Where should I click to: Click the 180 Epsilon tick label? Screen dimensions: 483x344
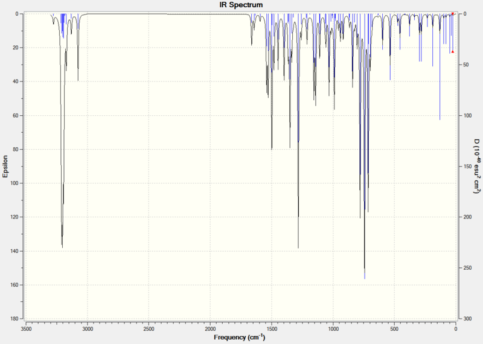pos(14,319)
